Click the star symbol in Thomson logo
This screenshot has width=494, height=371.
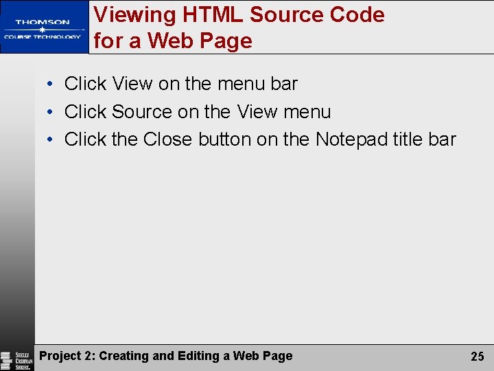[43, 30]
